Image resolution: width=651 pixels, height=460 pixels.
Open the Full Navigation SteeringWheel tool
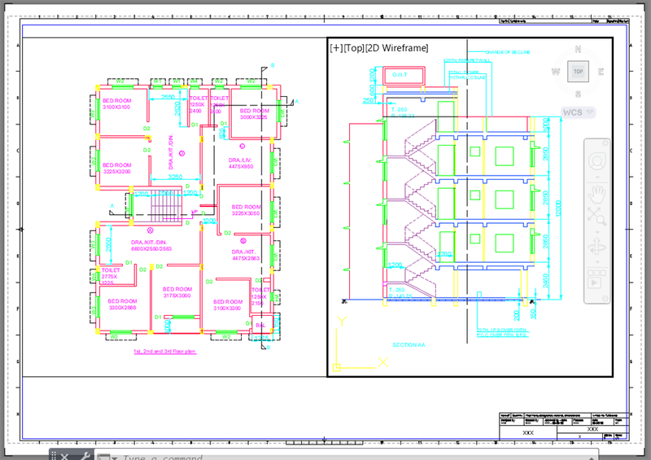click(x=597, y=161)
